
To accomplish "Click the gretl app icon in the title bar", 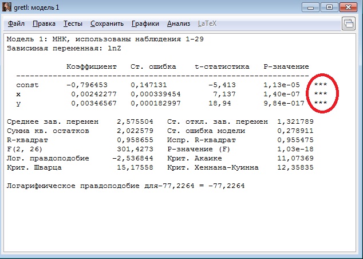I will click(x=7, y=7).
